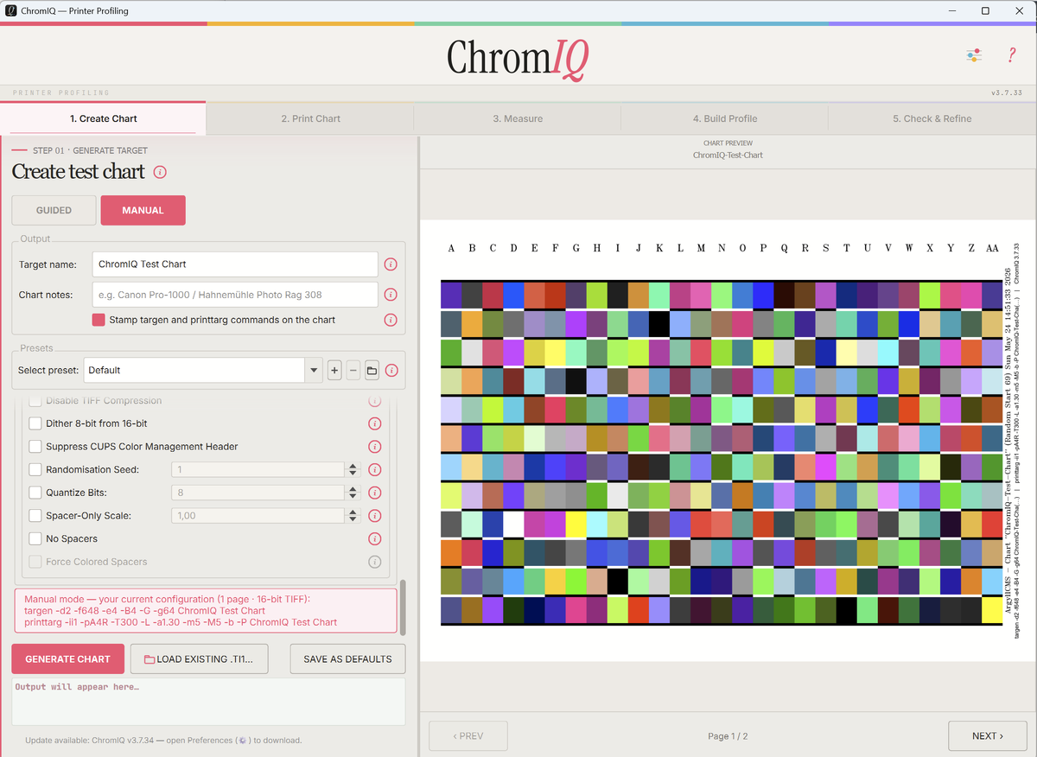Click the output log text area
1037x757 pixels.
(208, 702)
